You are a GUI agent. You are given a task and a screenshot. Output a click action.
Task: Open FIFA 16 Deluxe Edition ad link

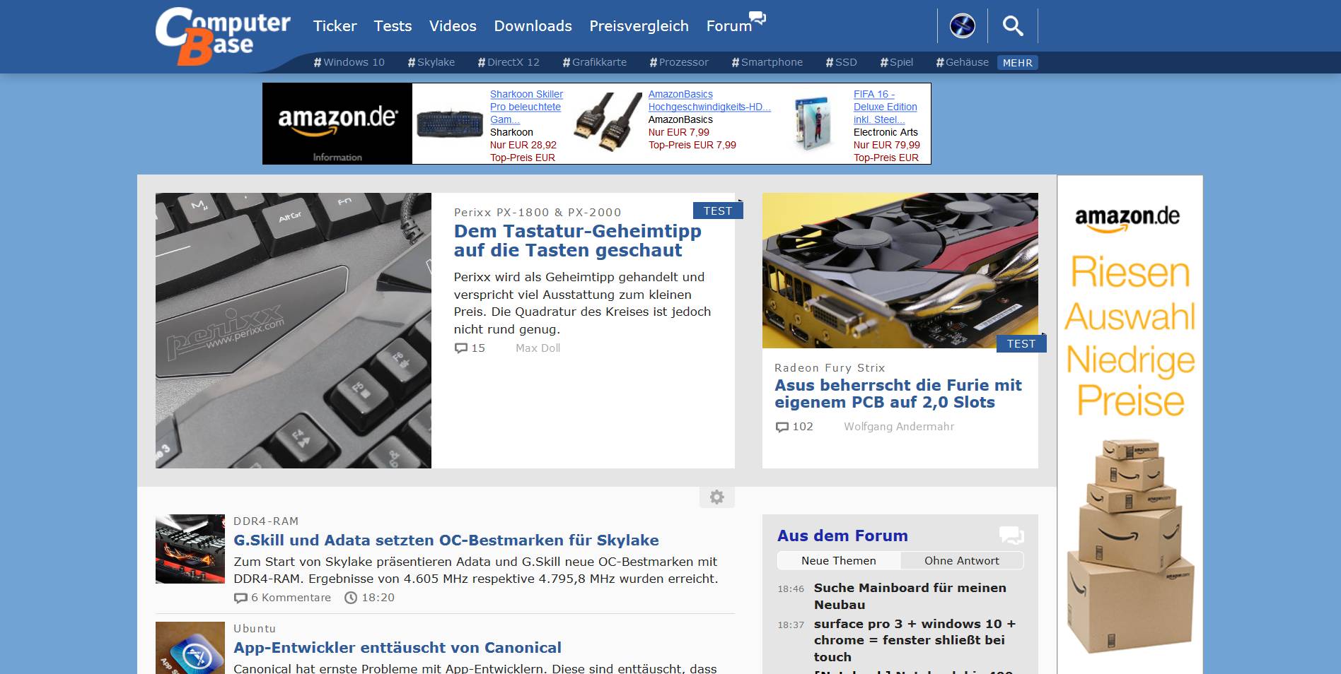click(886, 107)
